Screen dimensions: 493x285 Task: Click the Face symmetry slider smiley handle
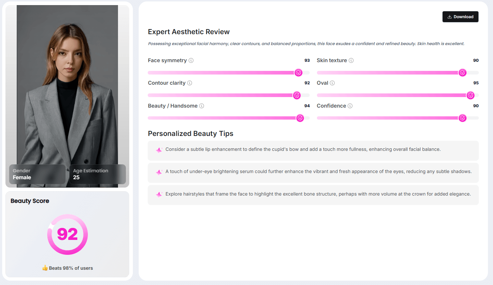(298, 73)
